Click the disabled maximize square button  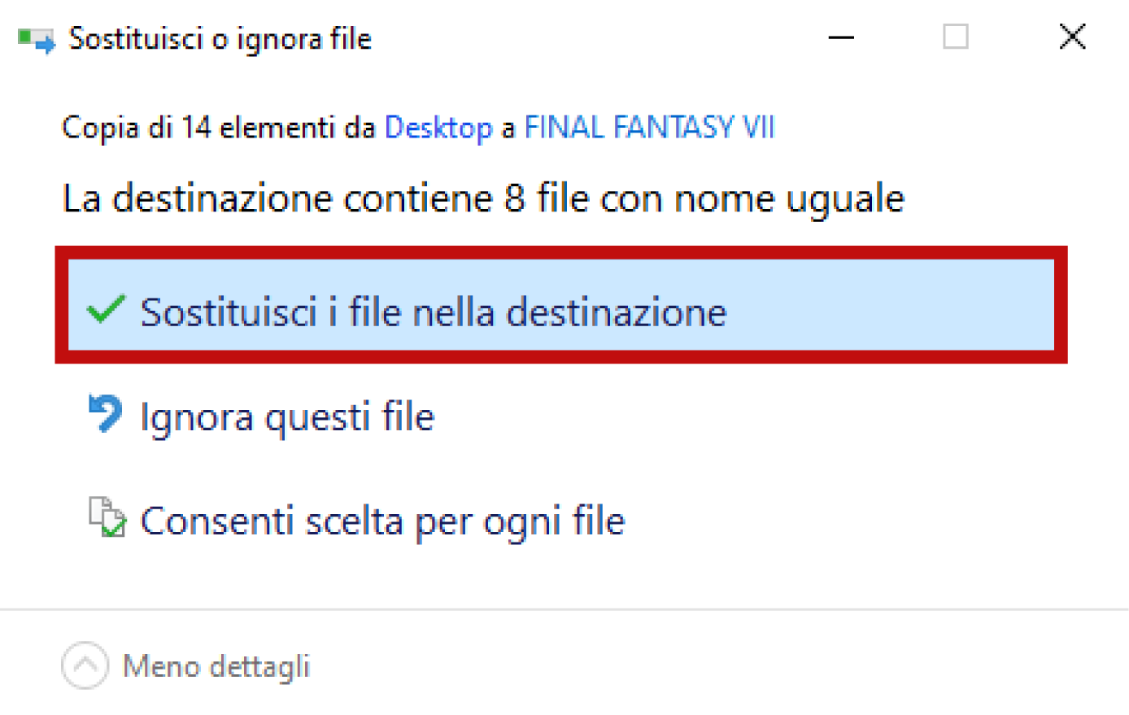click(x=956, y=37)
